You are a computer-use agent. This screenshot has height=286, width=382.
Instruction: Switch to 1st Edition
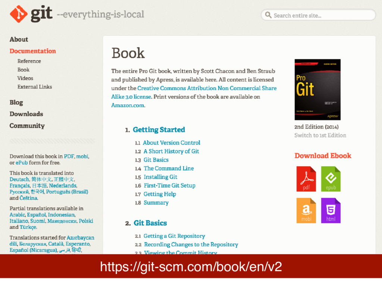[320, 135]
